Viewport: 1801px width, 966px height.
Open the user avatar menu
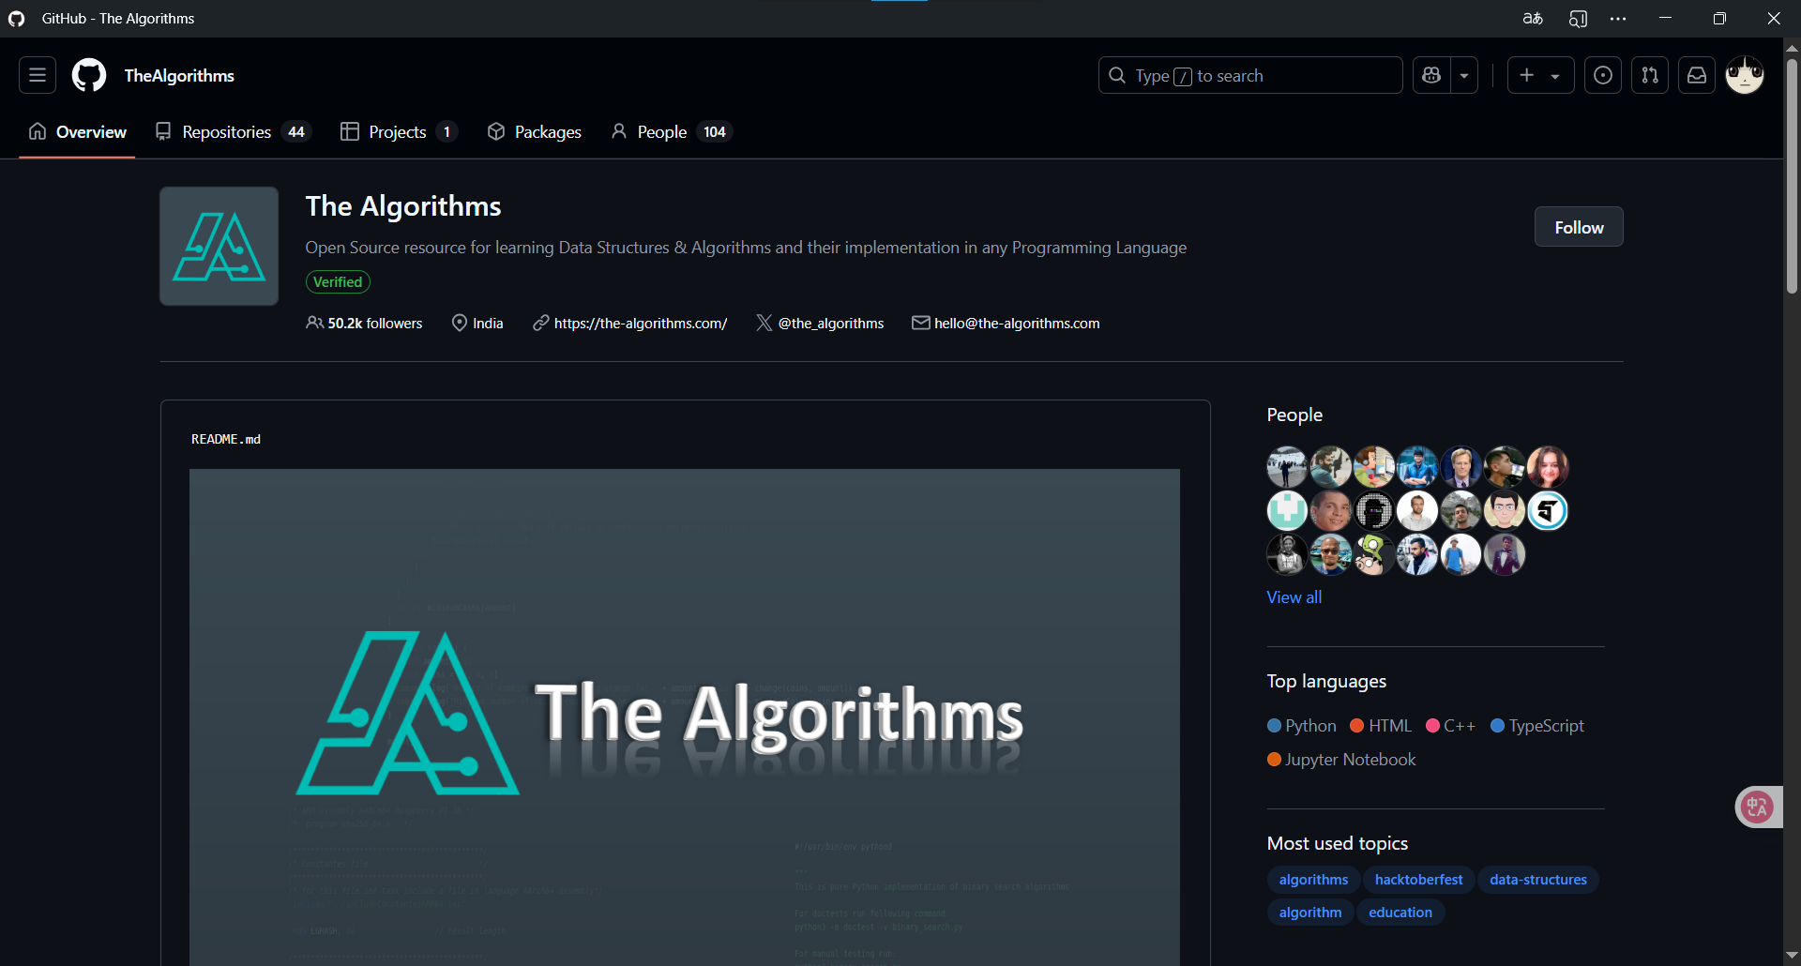(1745, 75)
